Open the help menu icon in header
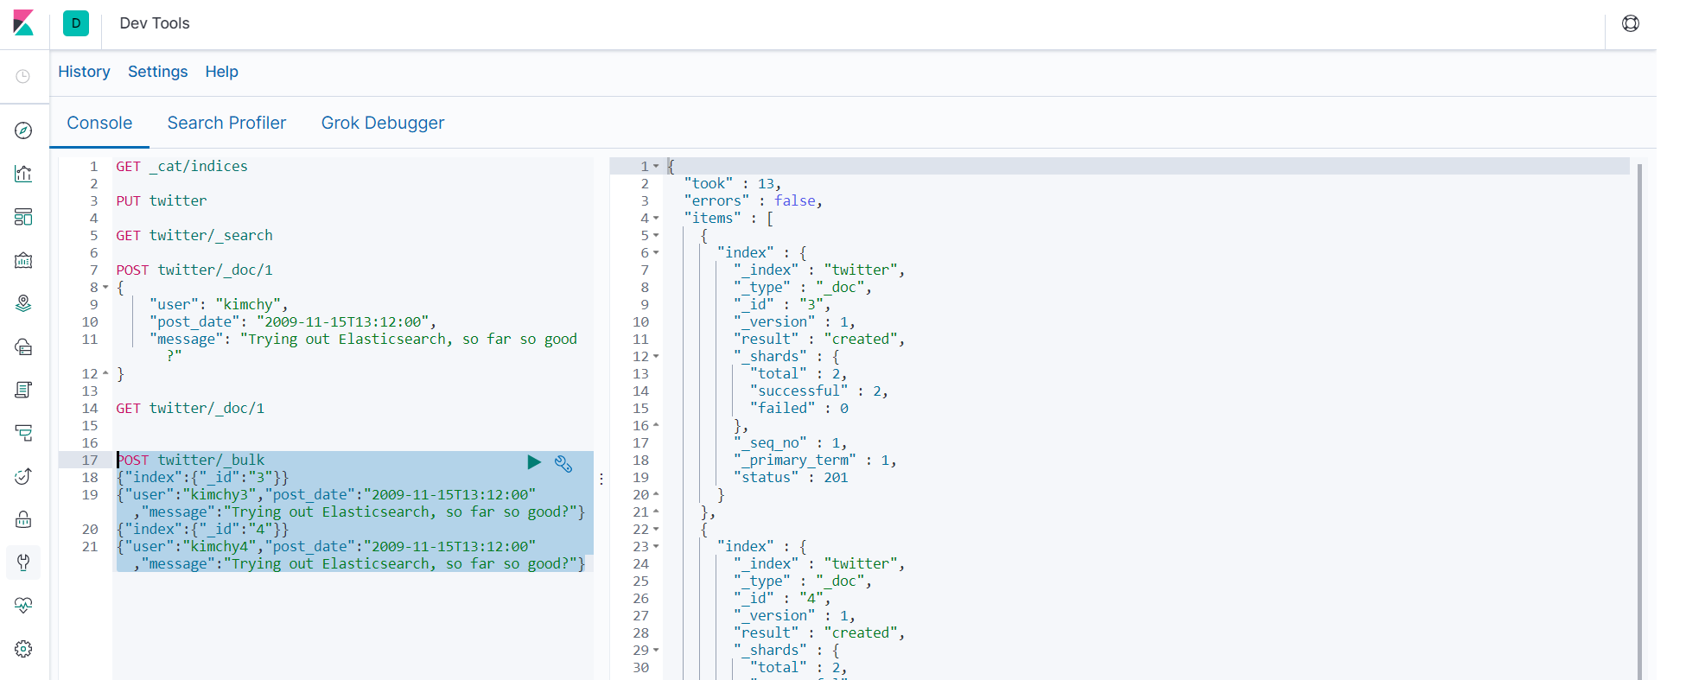 click(1630, 23)
